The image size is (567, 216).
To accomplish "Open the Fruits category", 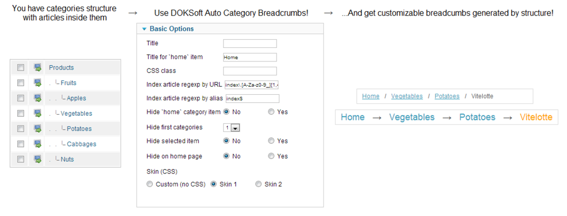I will click(69, 83).
